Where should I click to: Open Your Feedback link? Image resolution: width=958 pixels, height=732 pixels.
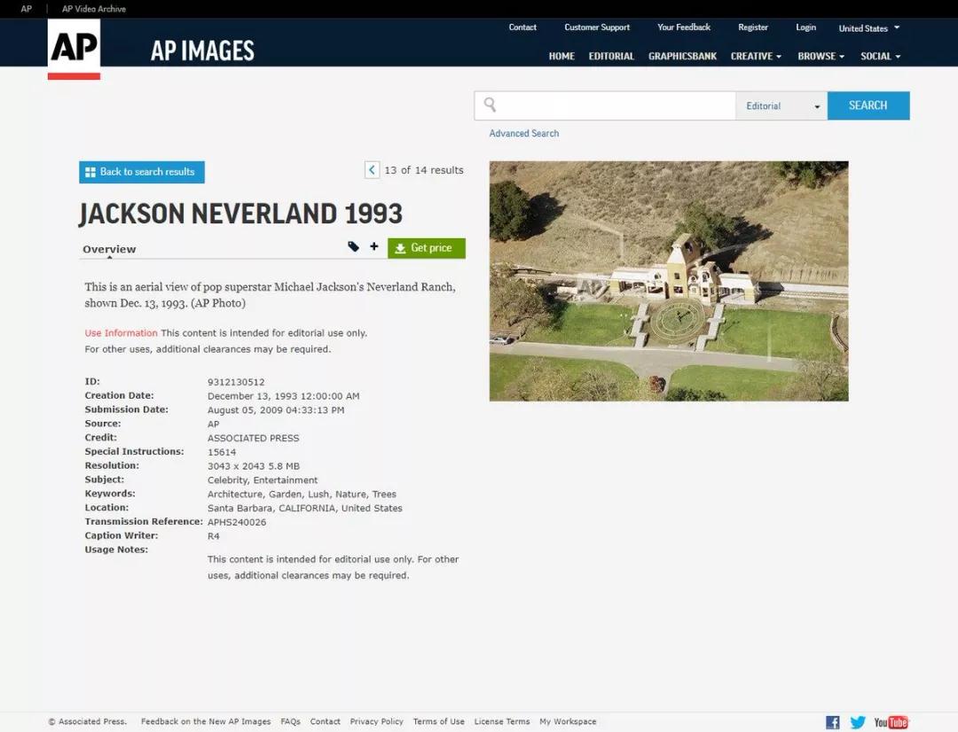click(x=684, y=27)
